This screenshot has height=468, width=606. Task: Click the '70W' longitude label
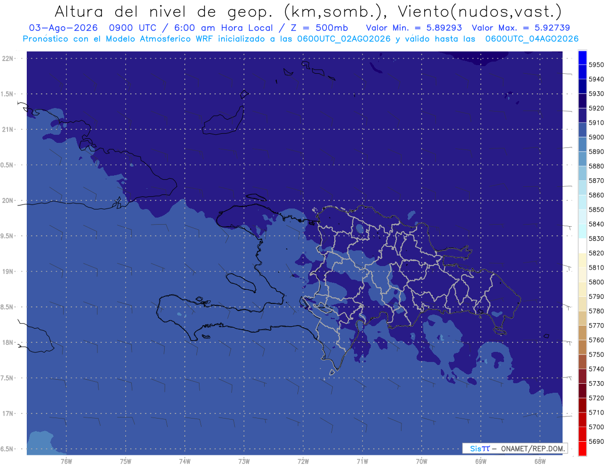pyautogui.click(x=422, y=461)
